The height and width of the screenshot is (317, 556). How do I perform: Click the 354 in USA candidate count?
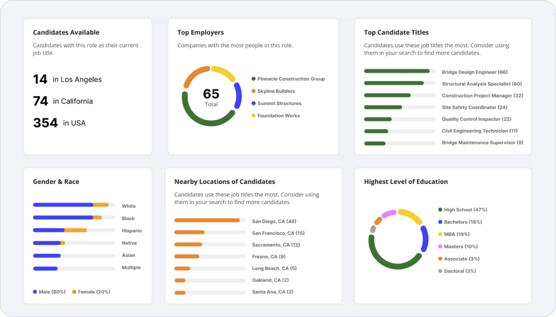click(x=59, y=123)
